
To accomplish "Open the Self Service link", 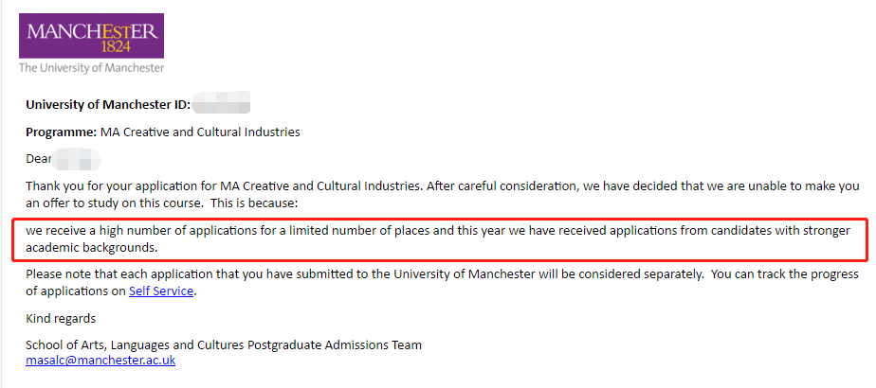I will (161, 291).
